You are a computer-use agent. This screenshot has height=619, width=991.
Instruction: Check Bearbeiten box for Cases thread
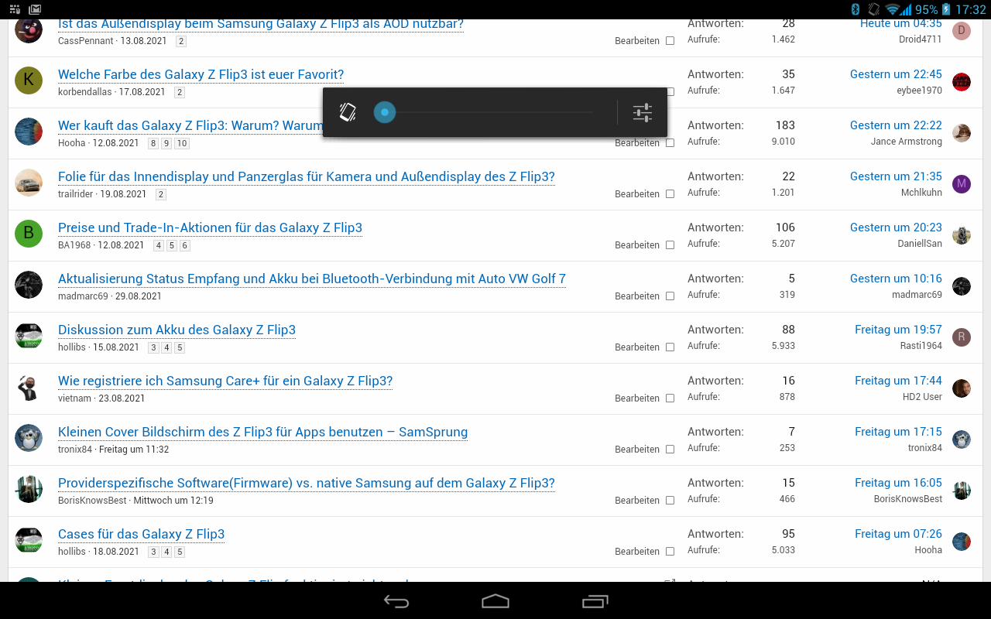point(670,551)
